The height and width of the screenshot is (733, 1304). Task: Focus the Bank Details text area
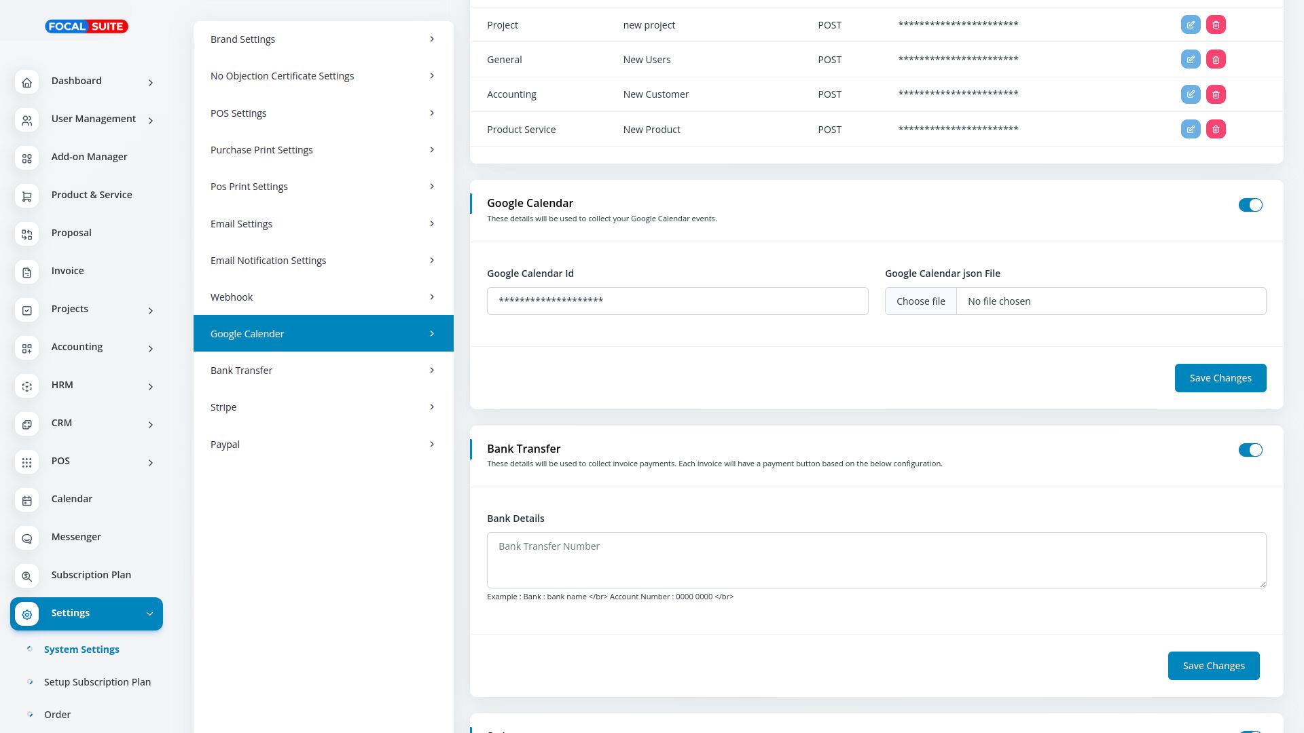[876, 560]
